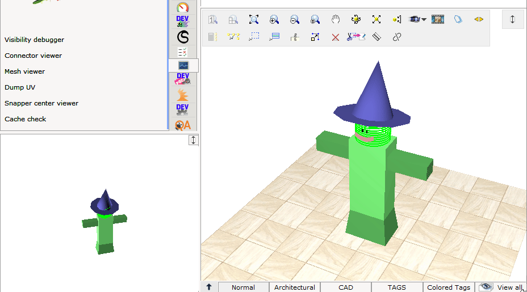Click the person figure height icon

coord(295,37)
